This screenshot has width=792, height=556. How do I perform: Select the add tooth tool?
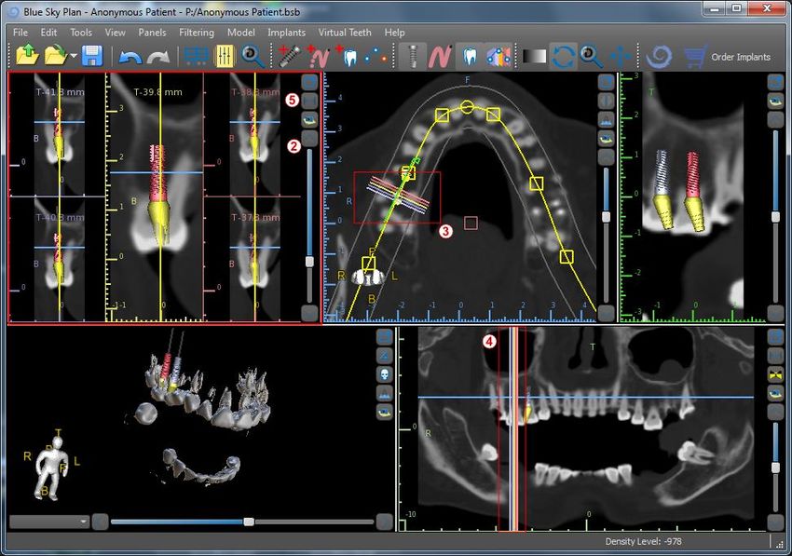pyautogui.click(x=347, y=56)
